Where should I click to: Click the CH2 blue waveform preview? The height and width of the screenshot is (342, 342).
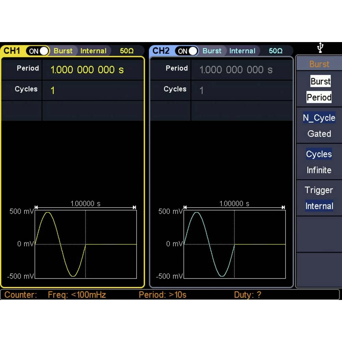point(234,244)
